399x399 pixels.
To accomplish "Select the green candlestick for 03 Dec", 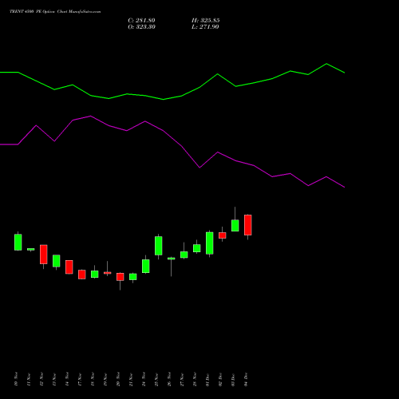I will point(235,225).
